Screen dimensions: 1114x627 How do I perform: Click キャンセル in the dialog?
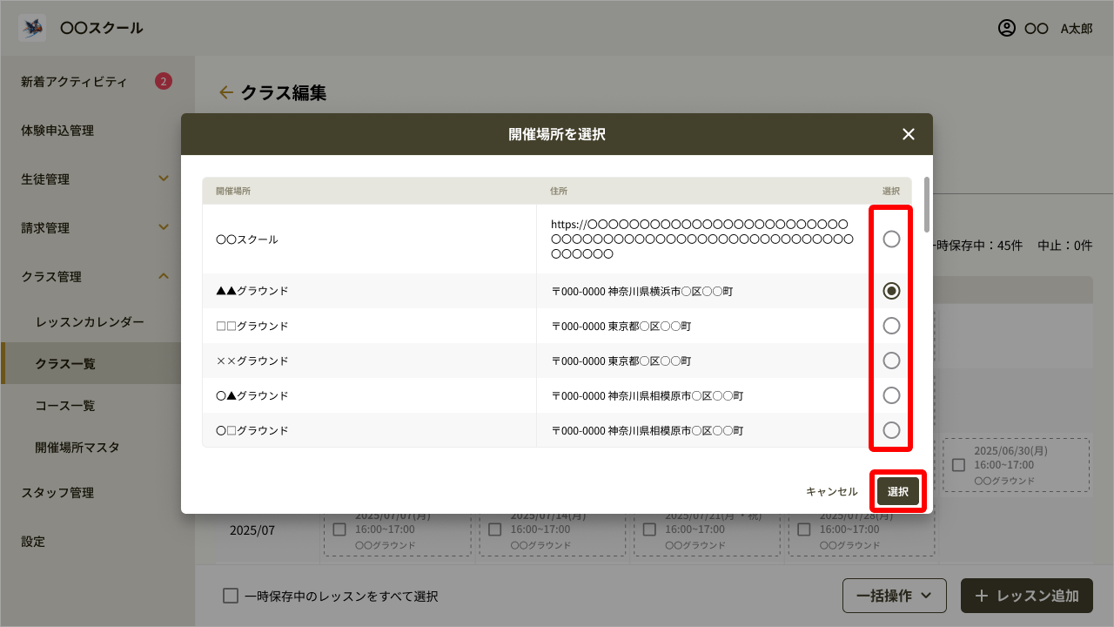coord(831,491)
